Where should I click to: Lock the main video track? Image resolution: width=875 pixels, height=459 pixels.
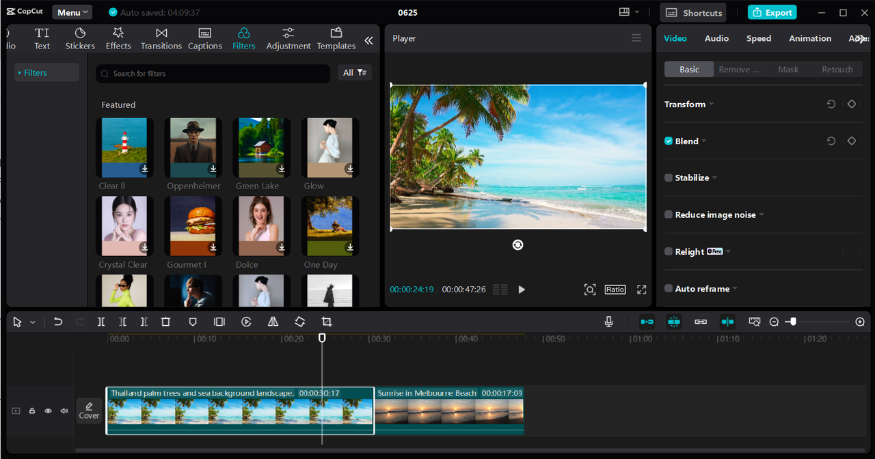pos(31,411)
